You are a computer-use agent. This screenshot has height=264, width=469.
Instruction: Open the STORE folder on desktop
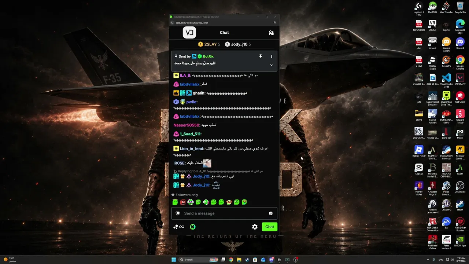pos(419,116)
